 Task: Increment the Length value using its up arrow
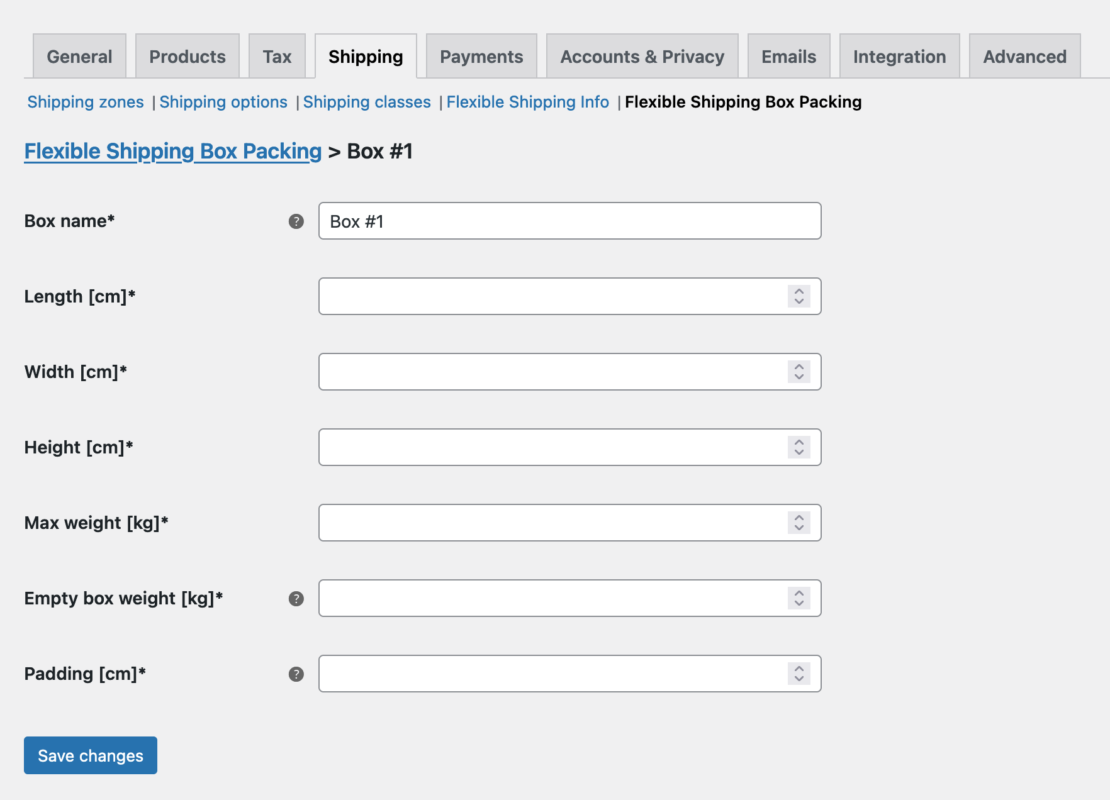(799, 291)
